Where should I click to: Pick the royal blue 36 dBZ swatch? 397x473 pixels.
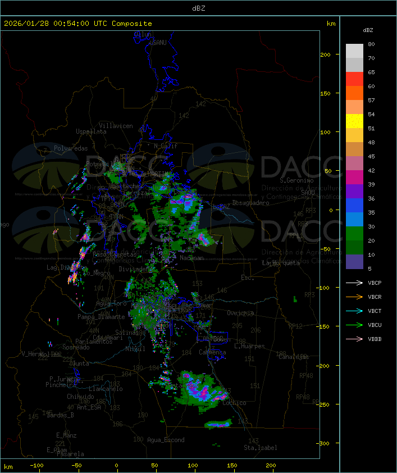point(354,206)
